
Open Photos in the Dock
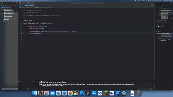pyautogui.click(x=70, y=93)
